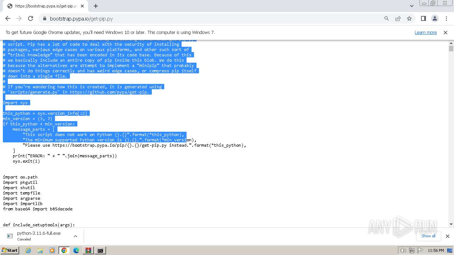The image size is (454, 255).
Task: Click the 'import tempfile' line
Action: pos(22,193)
